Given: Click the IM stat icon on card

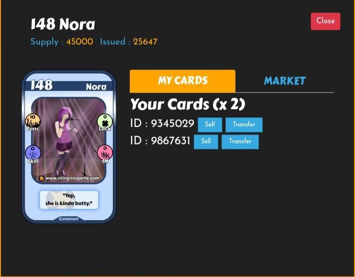Looking at the screenshot, I should 105,153.
